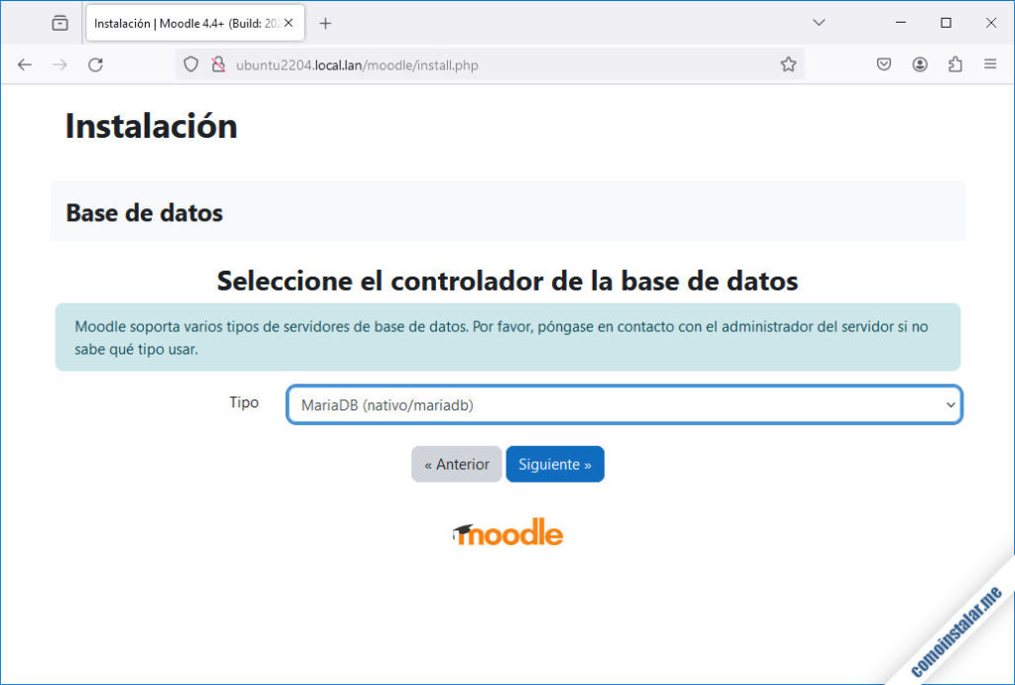Image resolution: width=1015 pixels, height=685 pixels.
Task: Open Firefox View at the tab bar's left
Action: tap(59, 22)
